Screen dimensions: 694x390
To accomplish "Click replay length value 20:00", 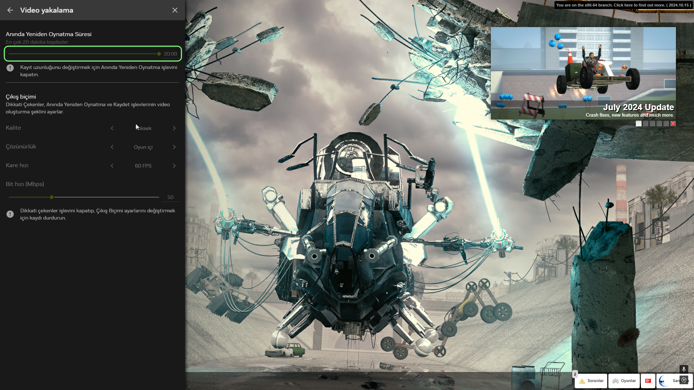I will tap(170, 54).
